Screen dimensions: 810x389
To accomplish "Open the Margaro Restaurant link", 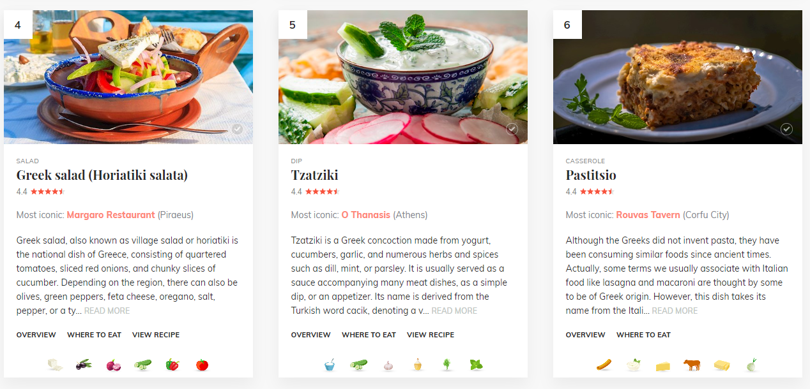I will [111, 215].
